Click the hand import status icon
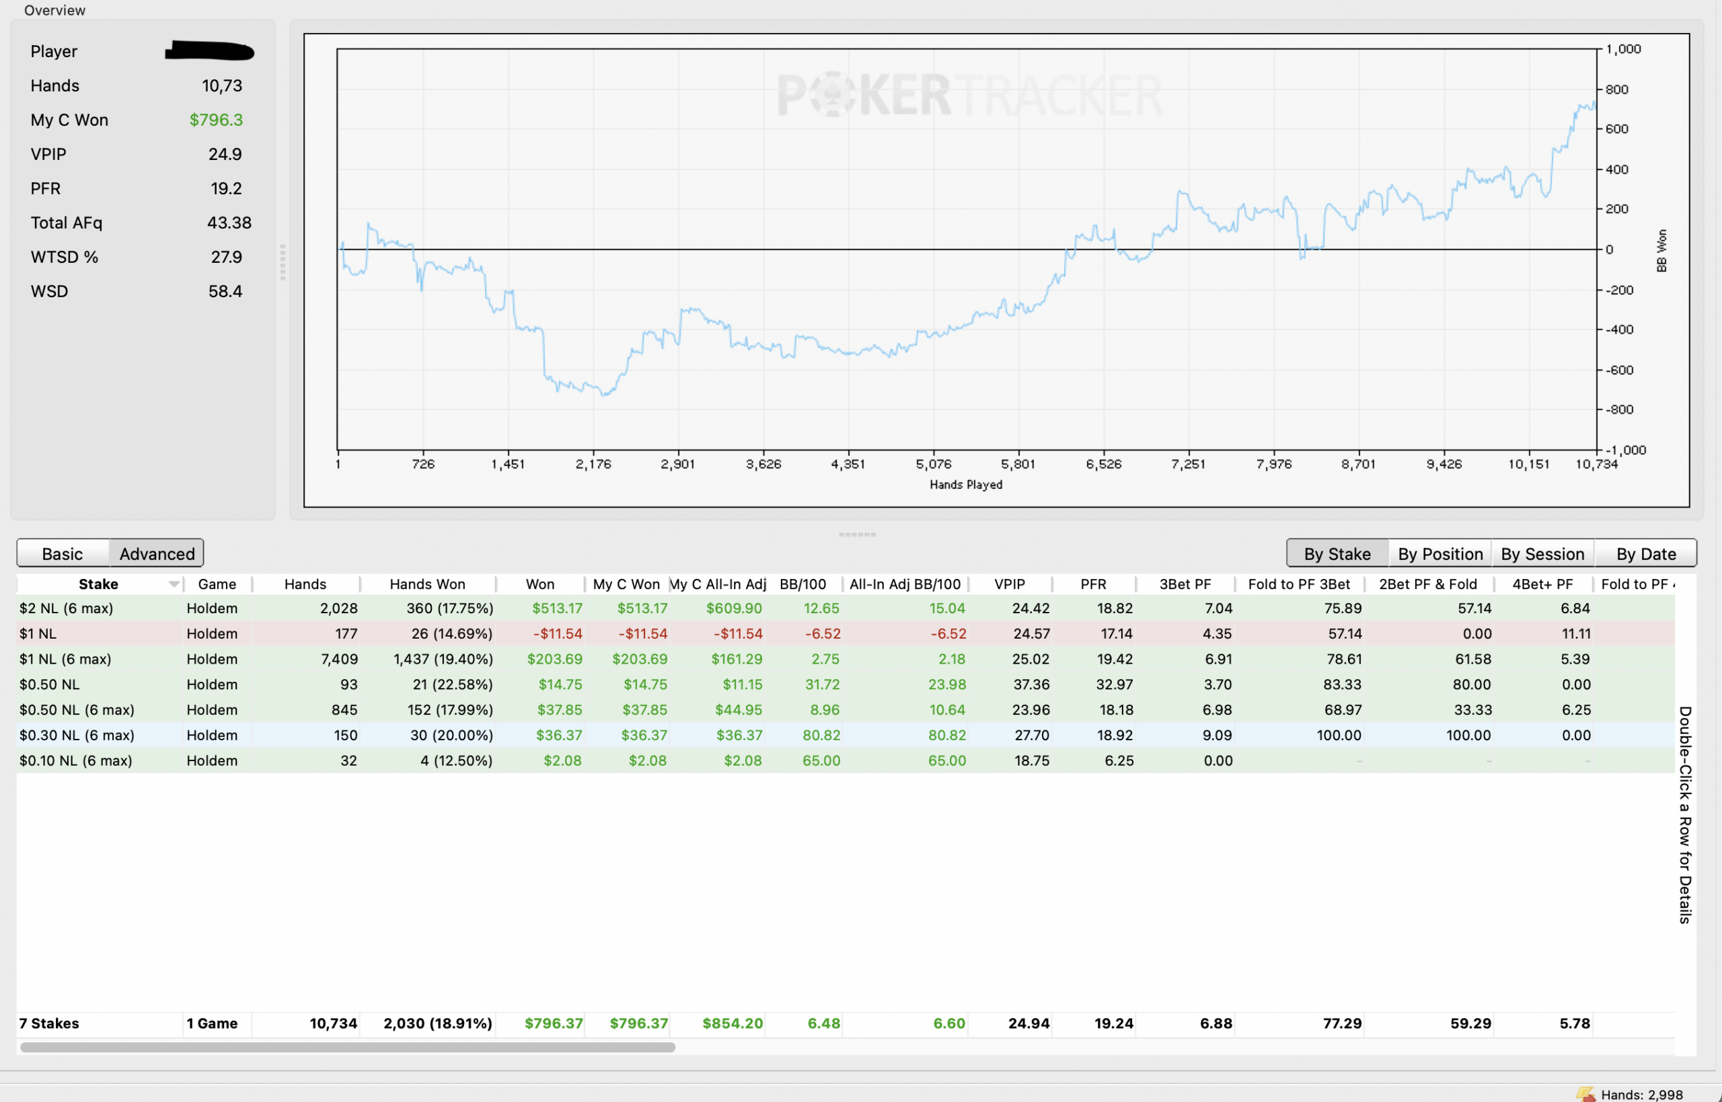 [x=1585, y=1094]
